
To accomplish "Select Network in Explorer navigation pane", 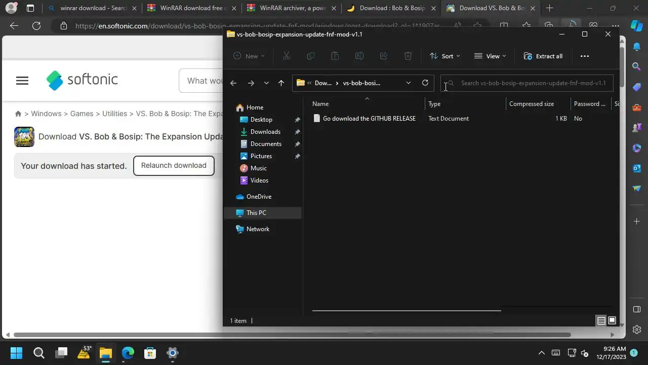I will tap(258, 229).
